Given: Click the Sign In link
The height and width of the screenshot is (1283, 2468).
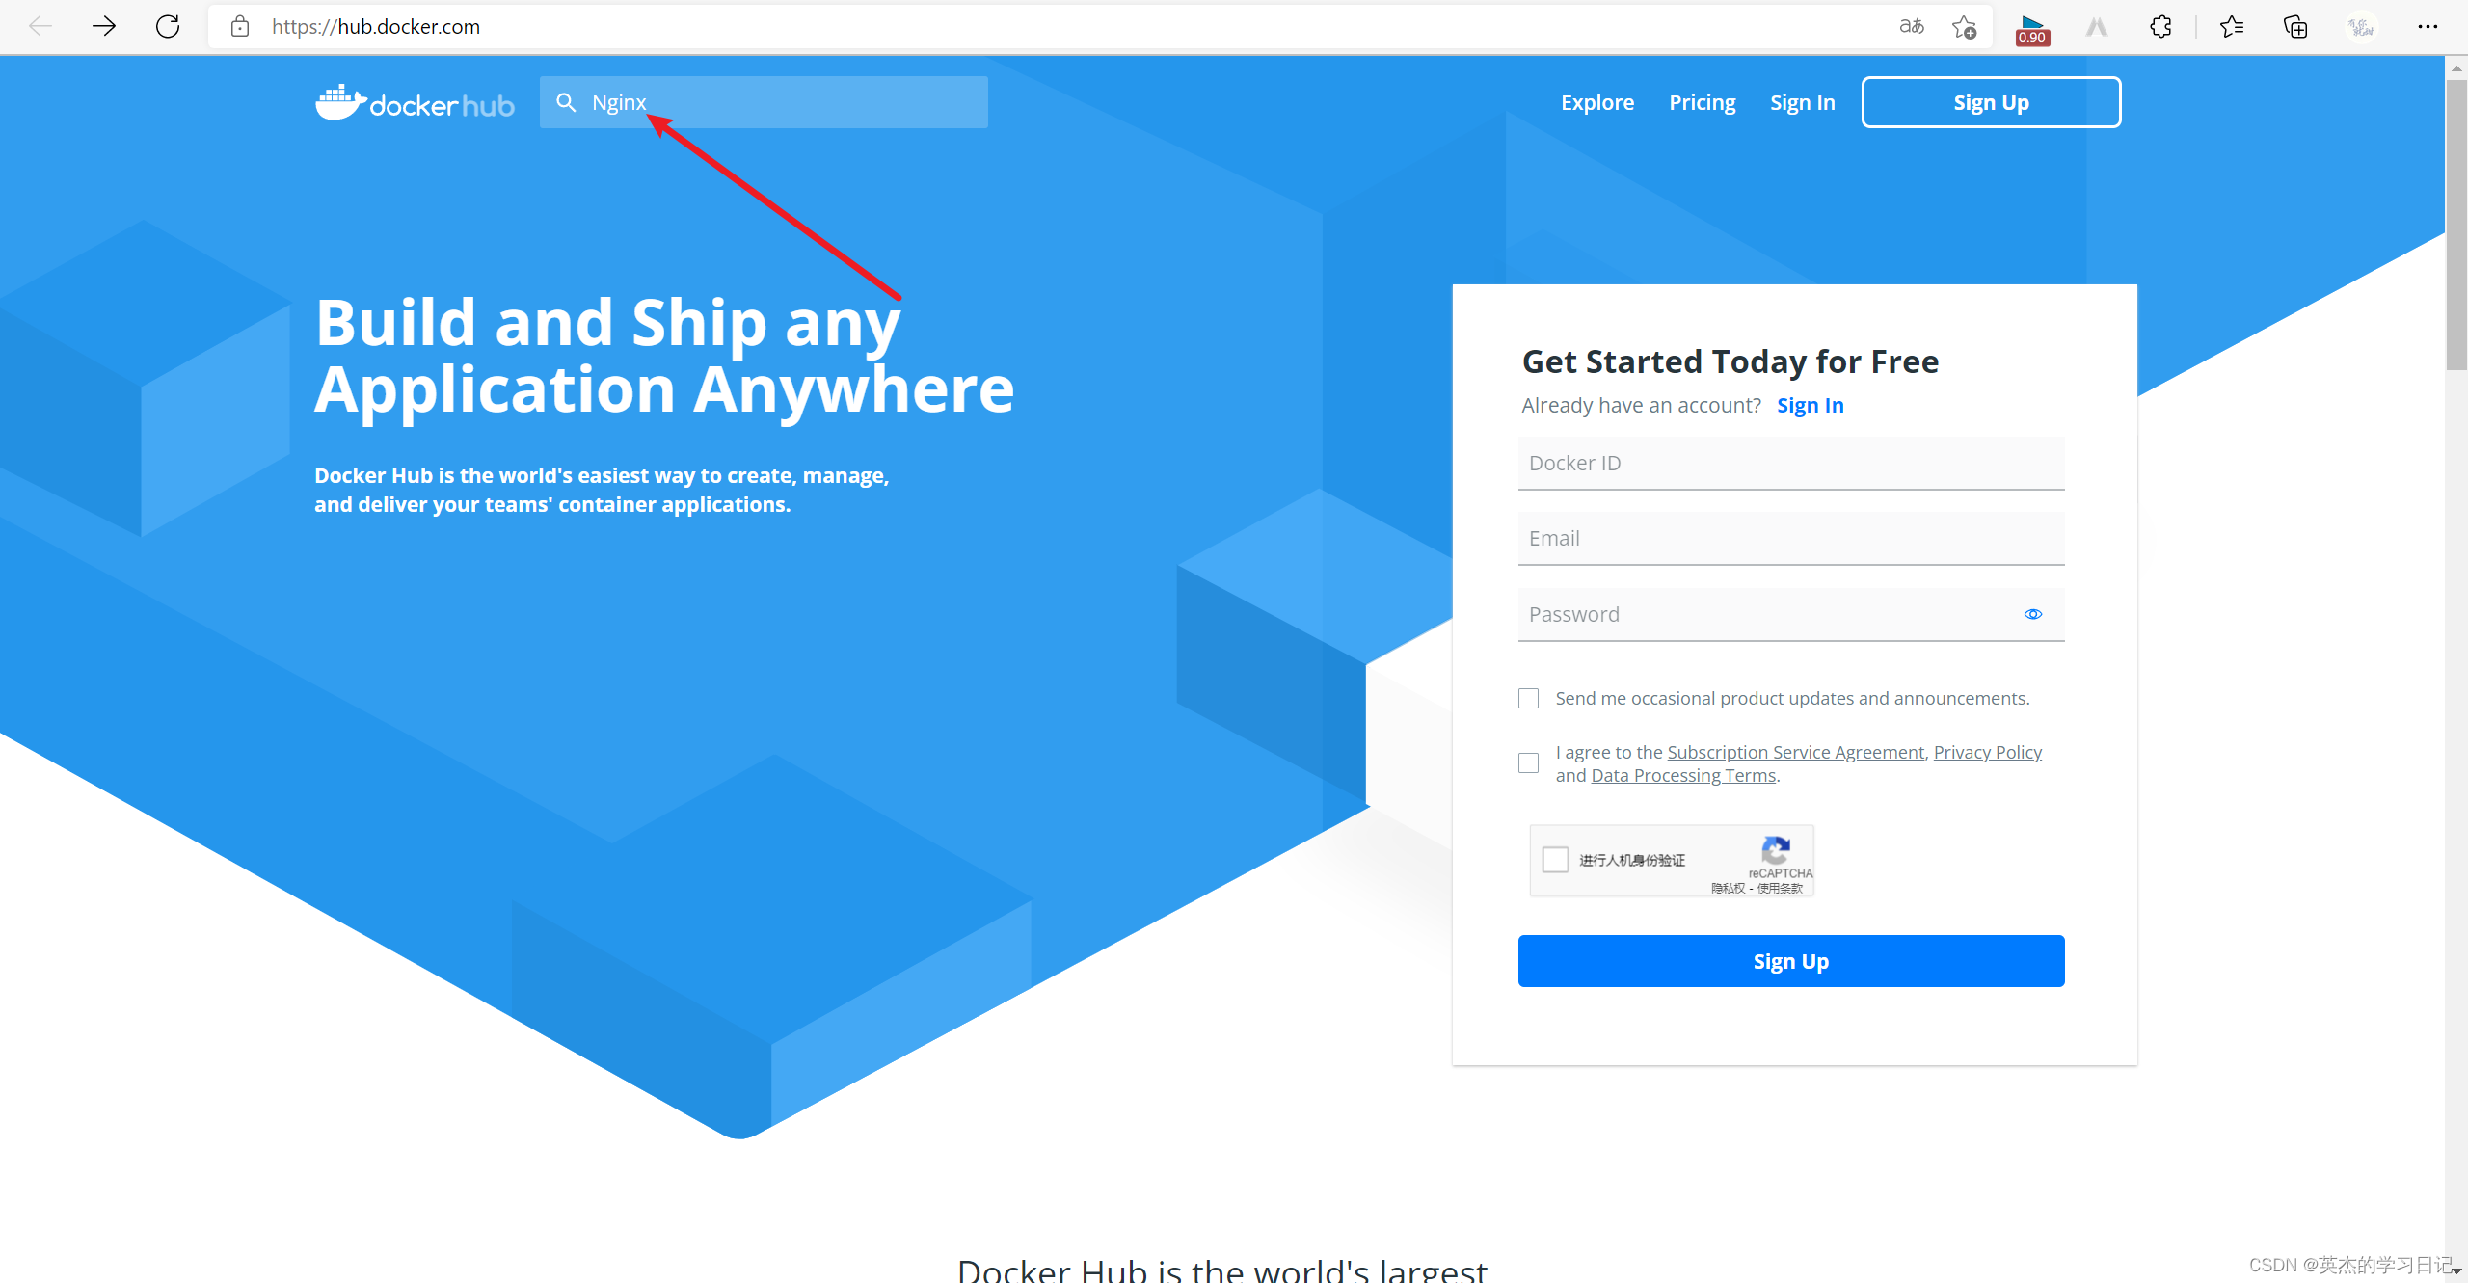Looking at the screenshot, I should (x=1804, y=101).
